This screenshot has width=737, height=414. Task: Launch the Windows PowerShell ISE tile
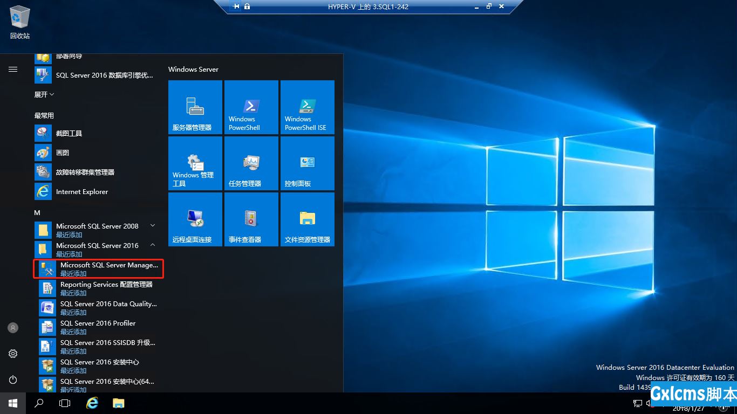pos(308,107)
